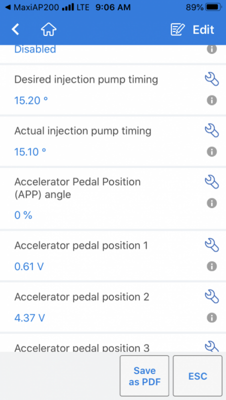This screenshot has width=226, height=400.
Task: Go to home via house icon
Action: [48, 29]
